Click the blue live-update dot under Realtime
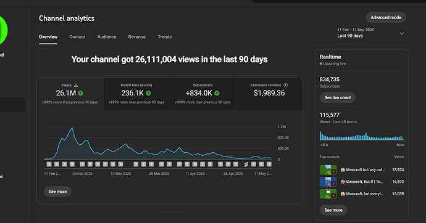The image size is (426, 223). 321,63
